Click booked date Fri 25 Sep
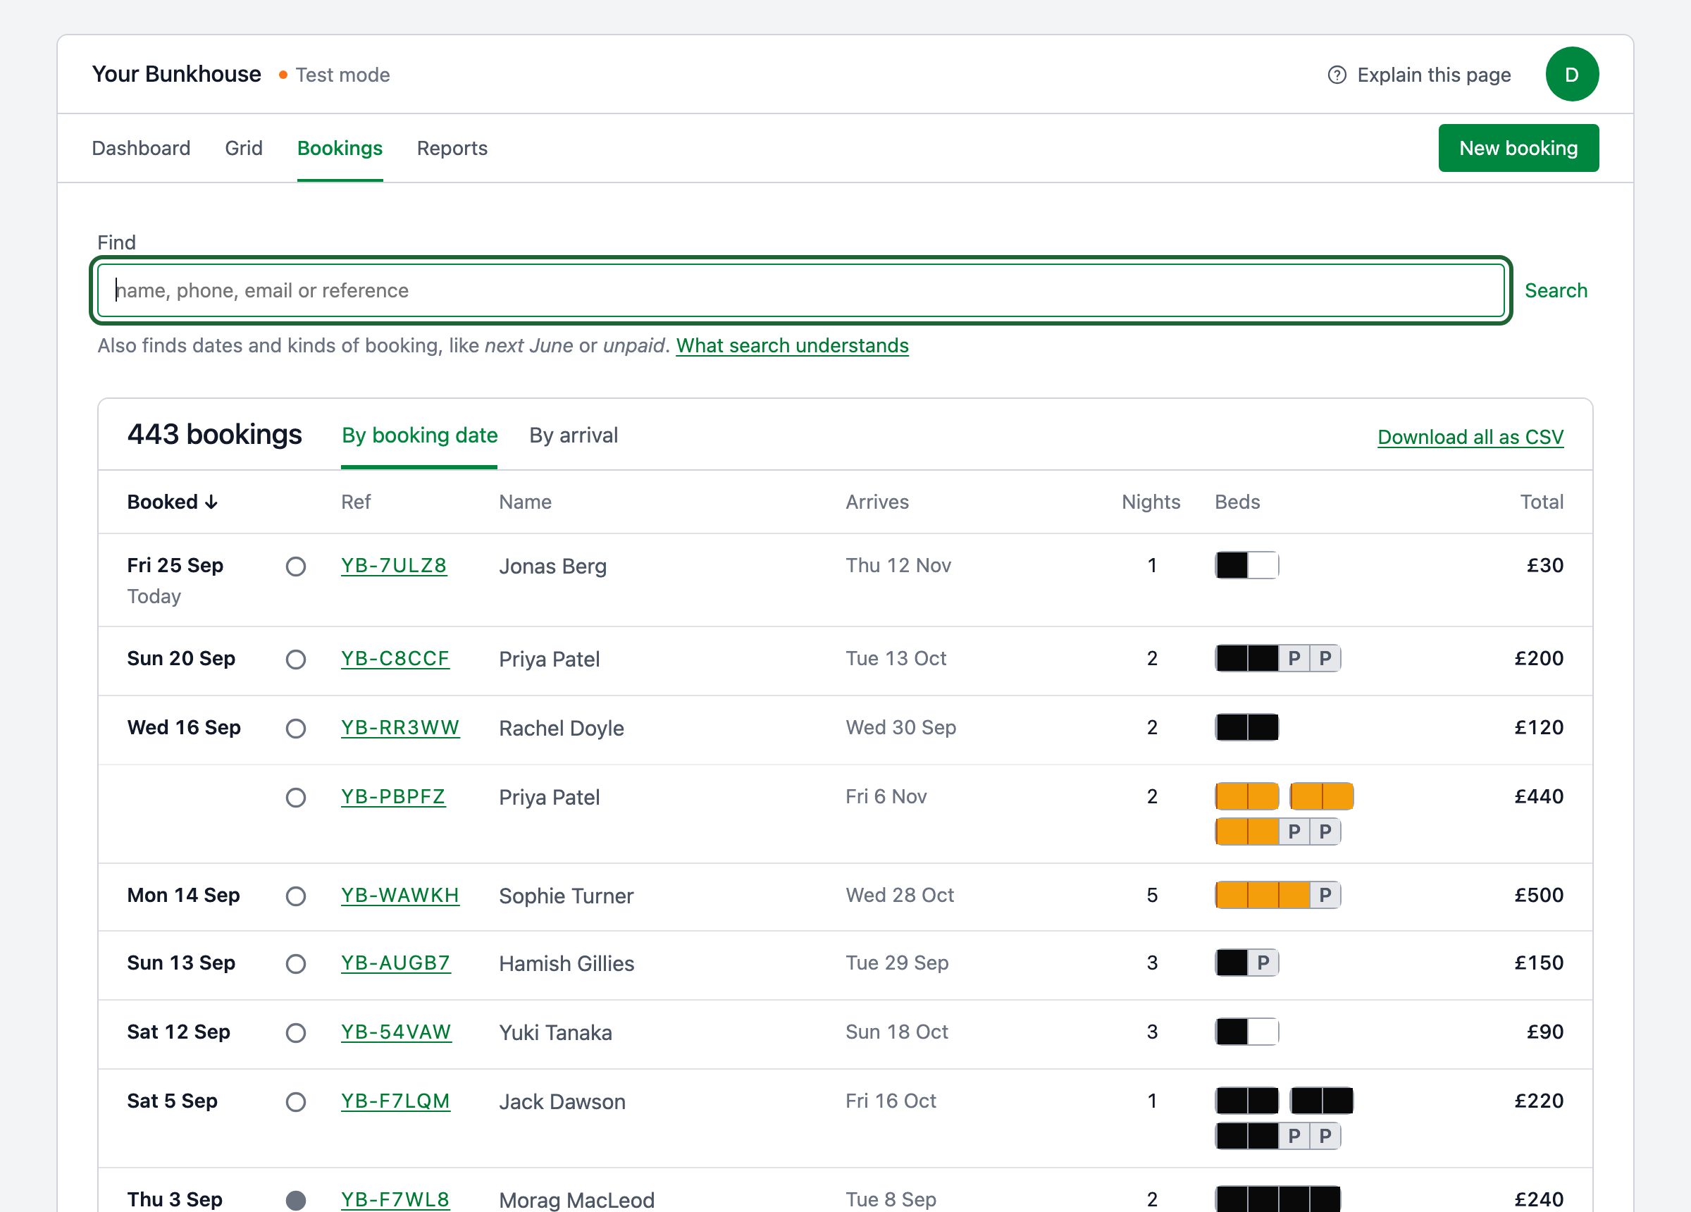Image resolution: width=1691 pixels, height=1212 pixels. click(x=175, y=565)
